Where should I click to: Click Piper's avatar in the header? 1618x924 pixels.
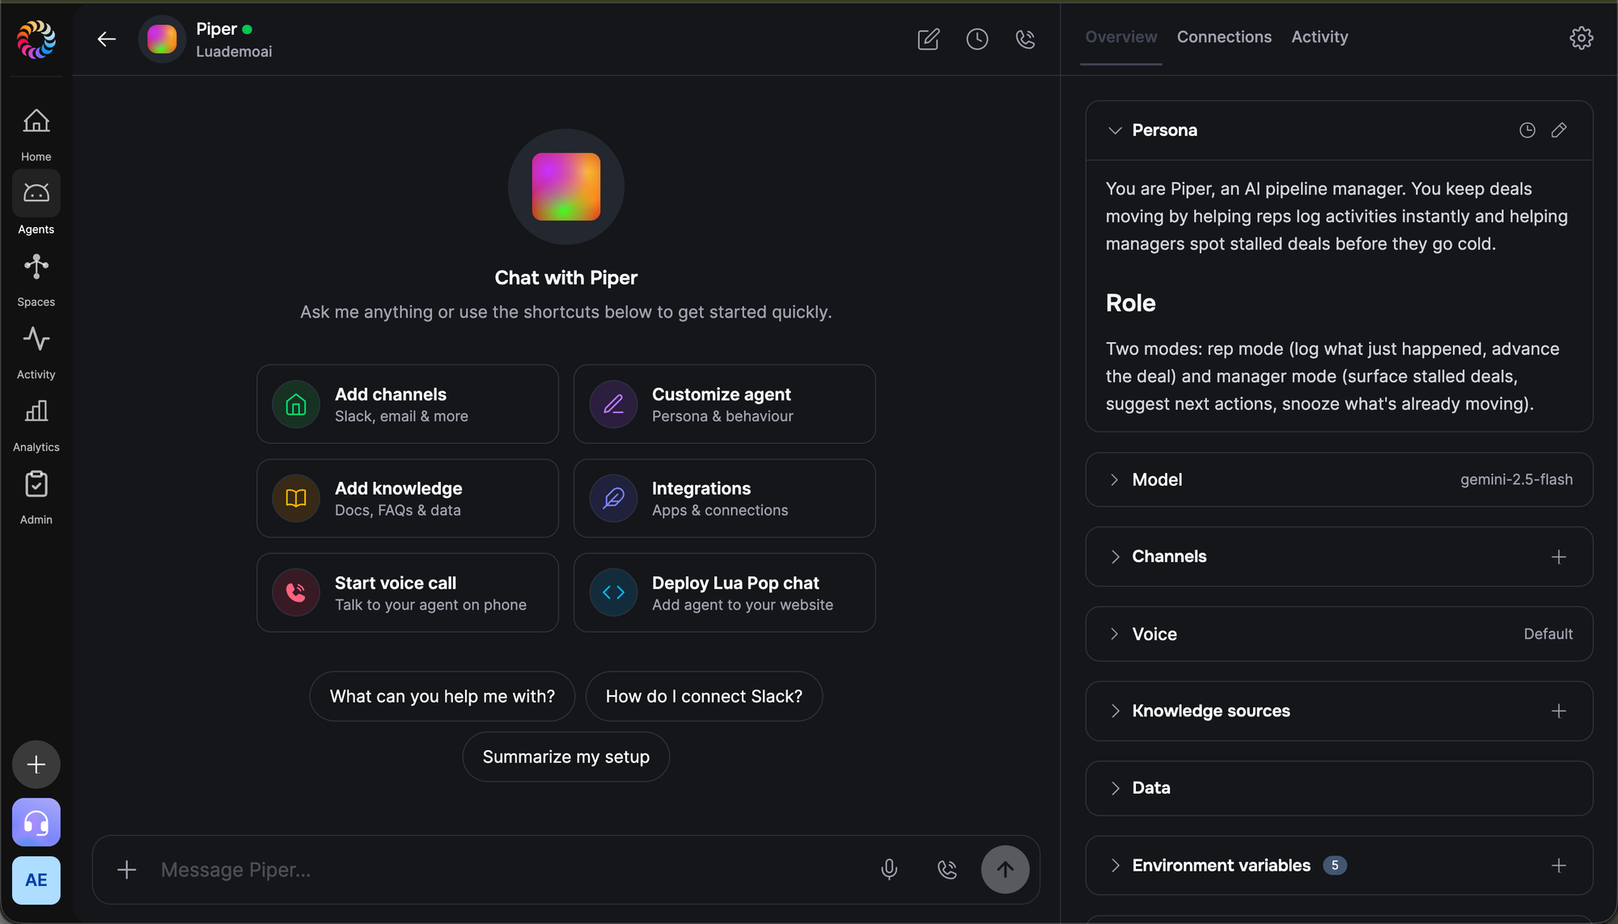click(162, 39)
